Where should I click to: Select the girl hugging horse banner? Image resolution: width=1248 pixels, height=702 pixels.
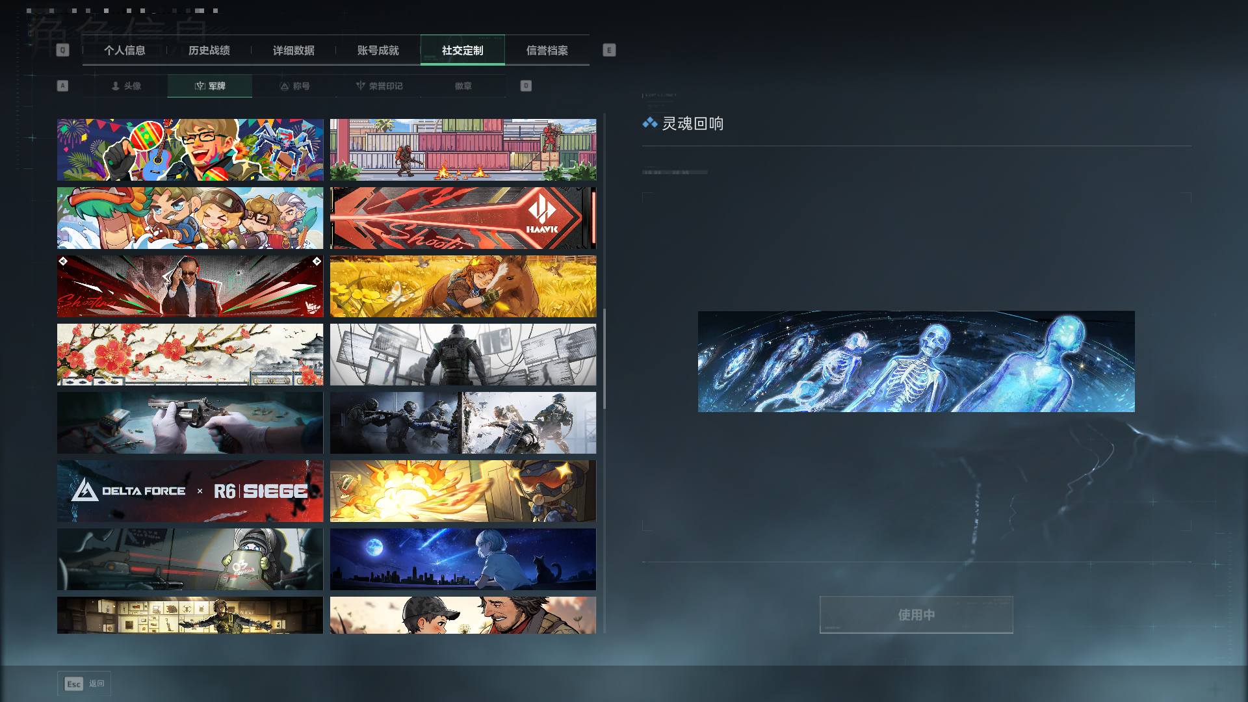pos(463,287)
